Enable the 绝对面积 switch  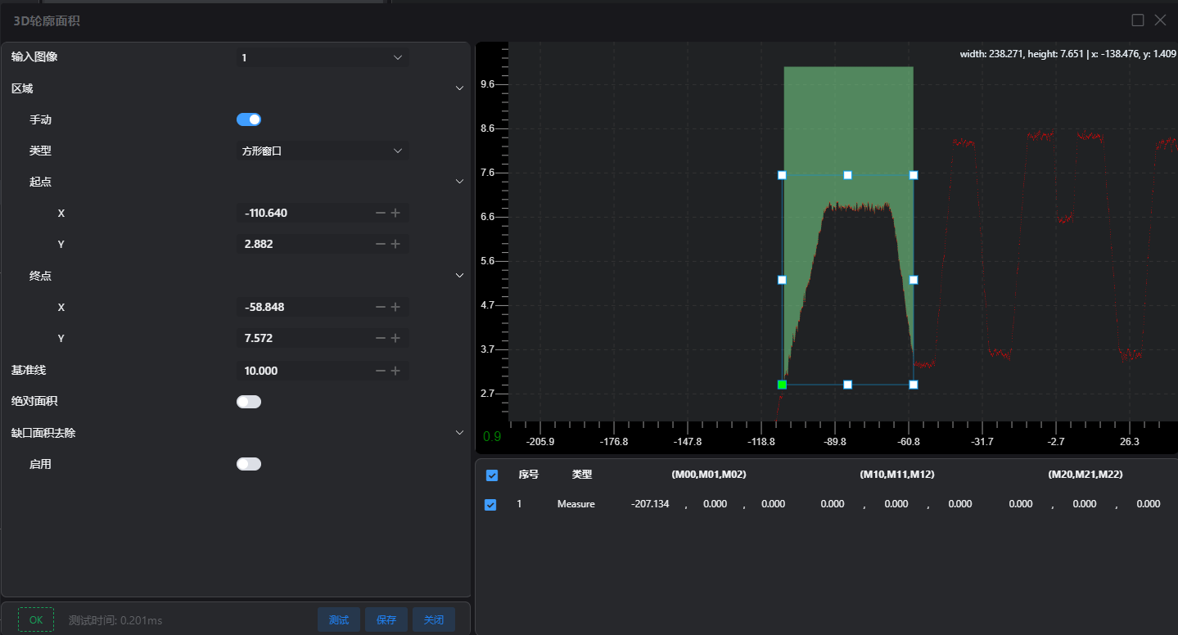click(249, 402)
